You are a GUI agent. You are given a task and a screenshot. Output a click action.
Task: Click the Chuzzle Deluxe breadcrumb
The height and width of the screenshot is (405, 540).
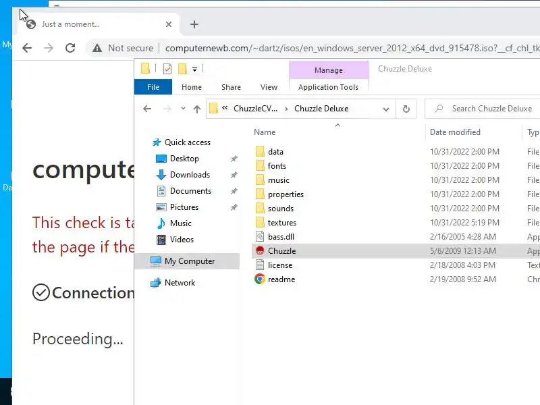(321, 109)
